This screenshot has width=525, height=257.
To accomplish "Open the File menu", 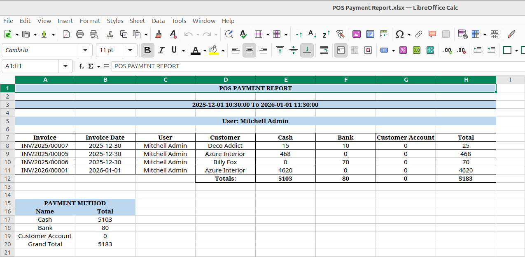I will [8, 21].
